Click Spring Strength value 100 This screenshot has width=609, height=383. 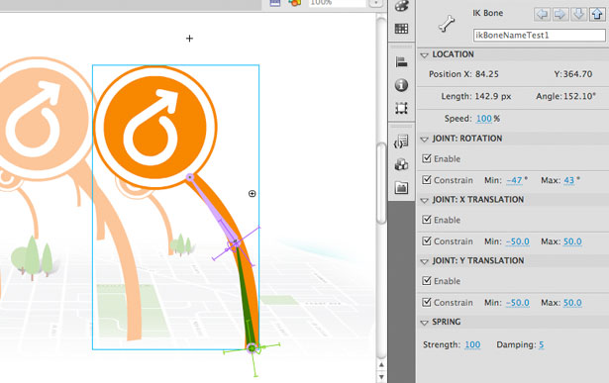(x=472, y=344)
